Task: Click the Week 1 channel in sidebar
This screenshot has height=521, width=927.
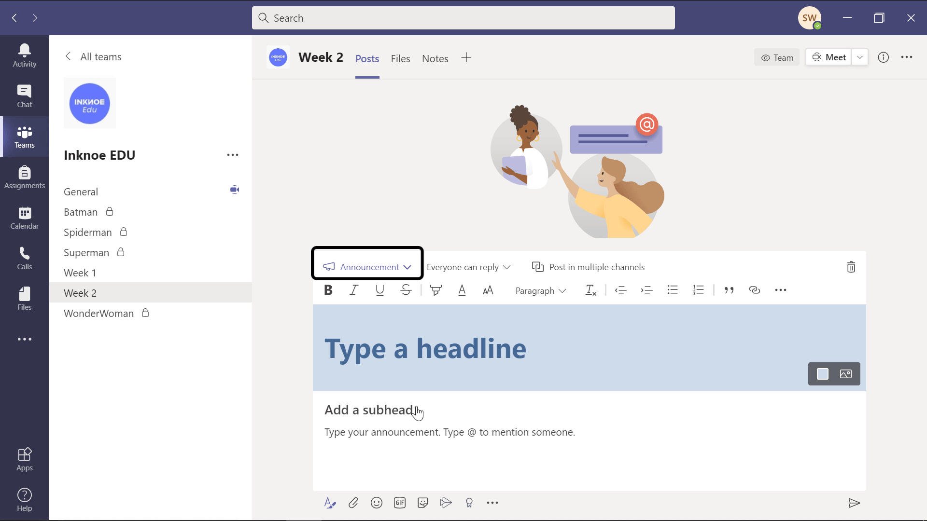Action: click(80, 272)
